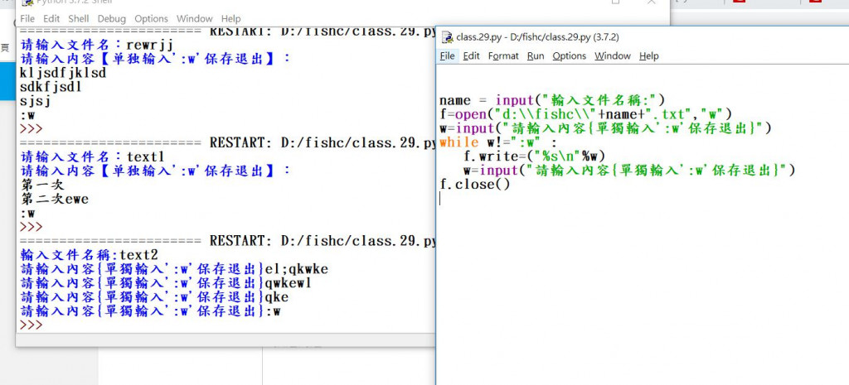Image resolution: width=849 pixels, height=385 pixels.
Task: Select editor title text 'class.29.py - D:/fishc/class.29.py (3.7.2)'
Action: coord(537,37)
